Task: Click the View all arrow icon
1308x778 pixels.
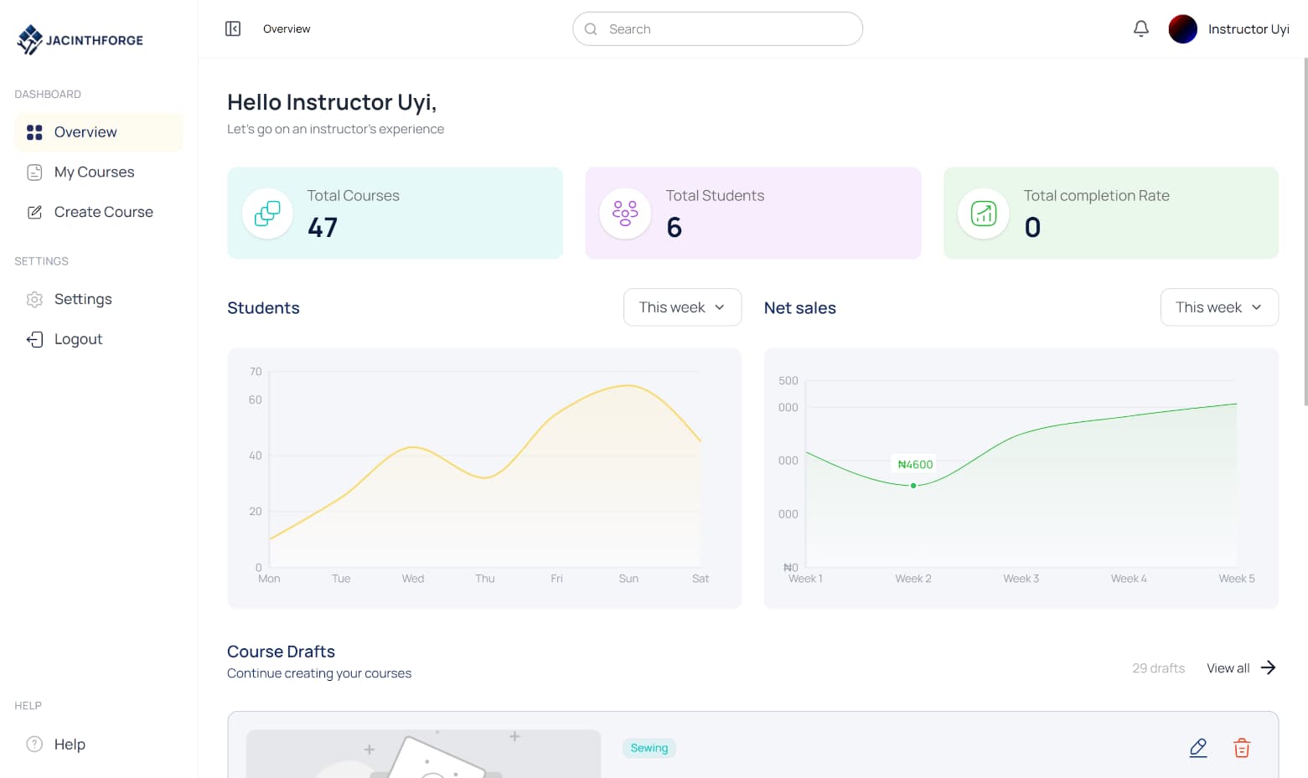Action: (1269, 667)
